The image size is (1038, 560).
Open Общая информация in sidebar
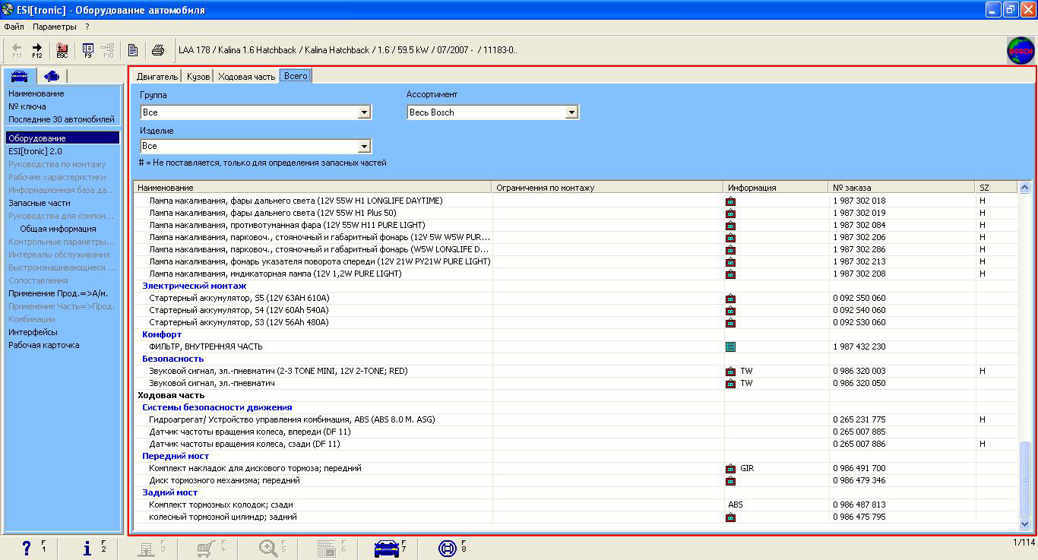(x=58, y=229)
